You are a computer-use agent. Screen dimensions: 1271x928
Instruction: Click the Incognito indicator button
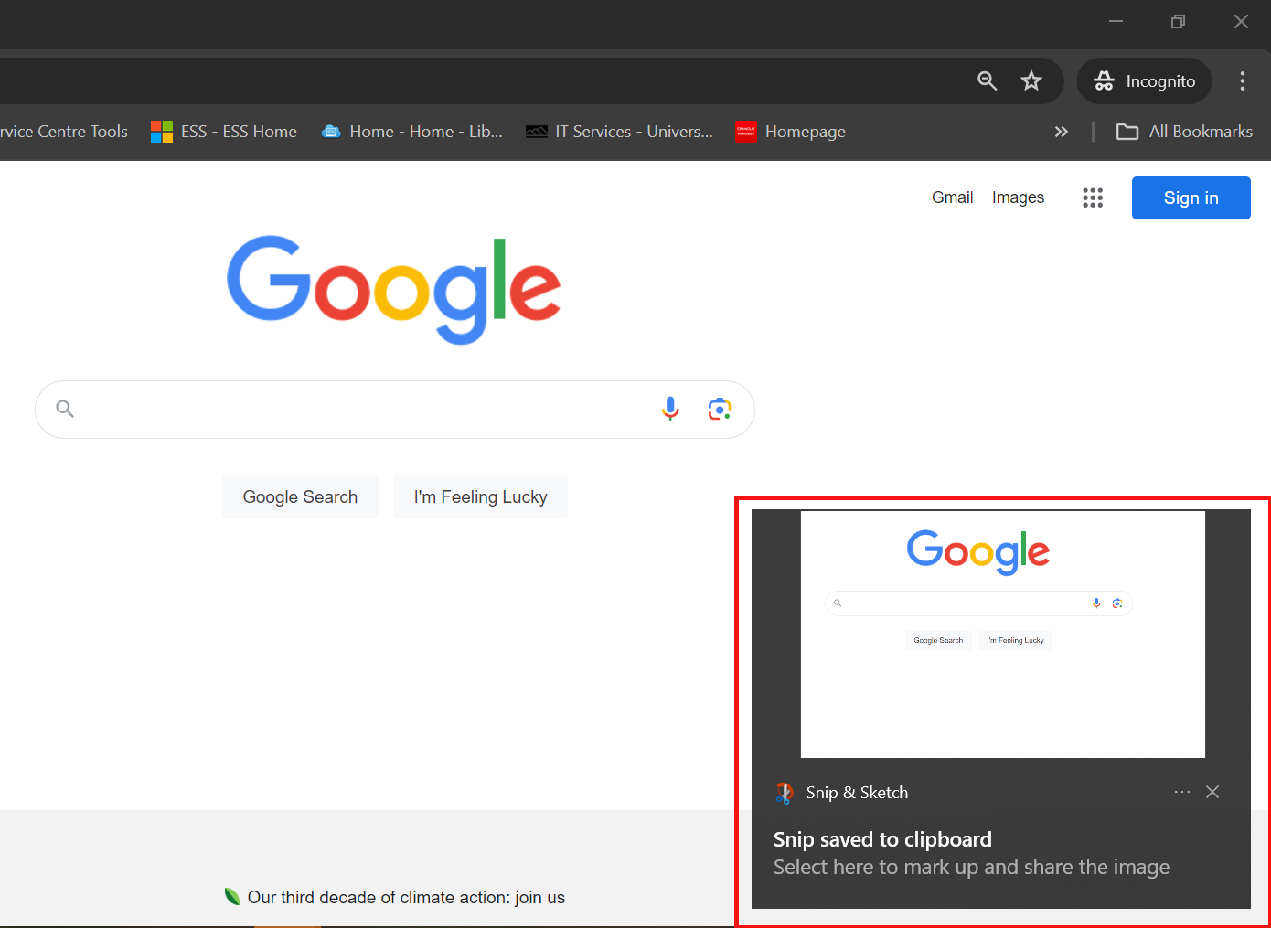click(1145, 81)
